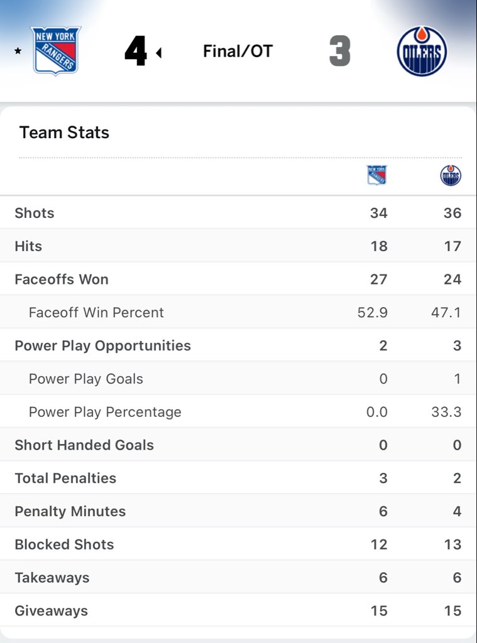Viewport: 477px width, 643px height.
Task: Select the Shots stat row label
Action: 35,213
